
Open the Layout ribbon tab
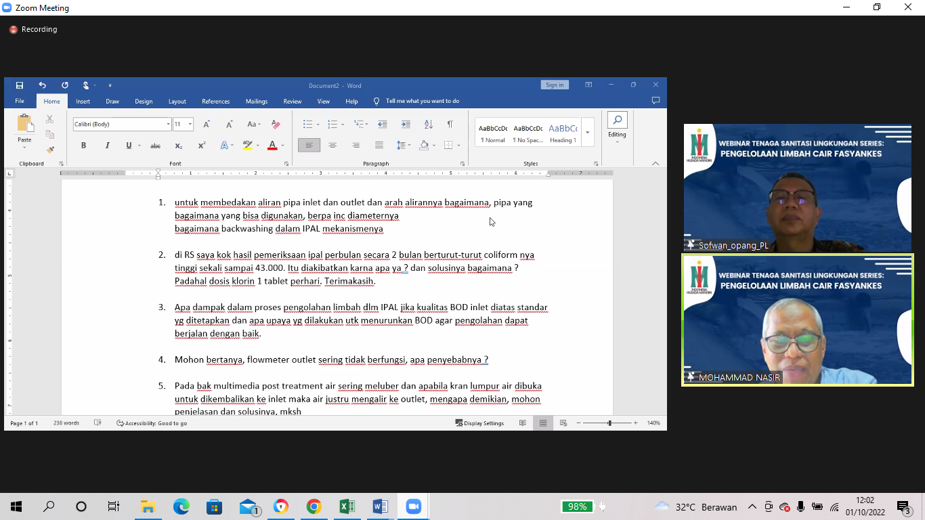177,102
